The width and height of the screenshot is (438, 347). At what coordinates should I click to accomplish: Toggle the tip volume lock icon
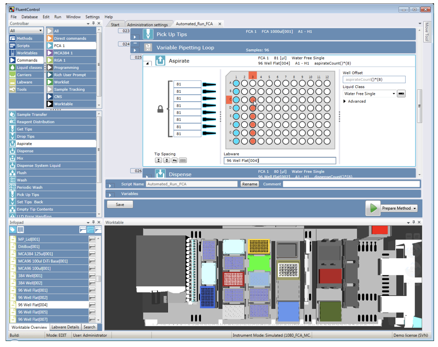click(160, 109)
